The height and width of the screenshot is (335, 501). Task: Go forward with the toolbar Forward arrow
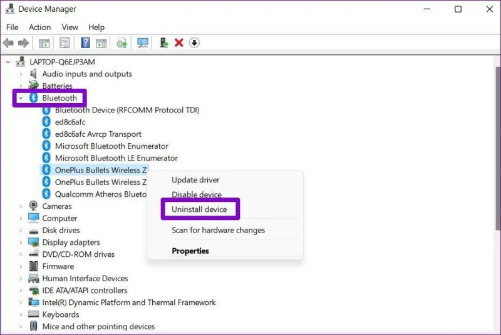click(23, 42)
